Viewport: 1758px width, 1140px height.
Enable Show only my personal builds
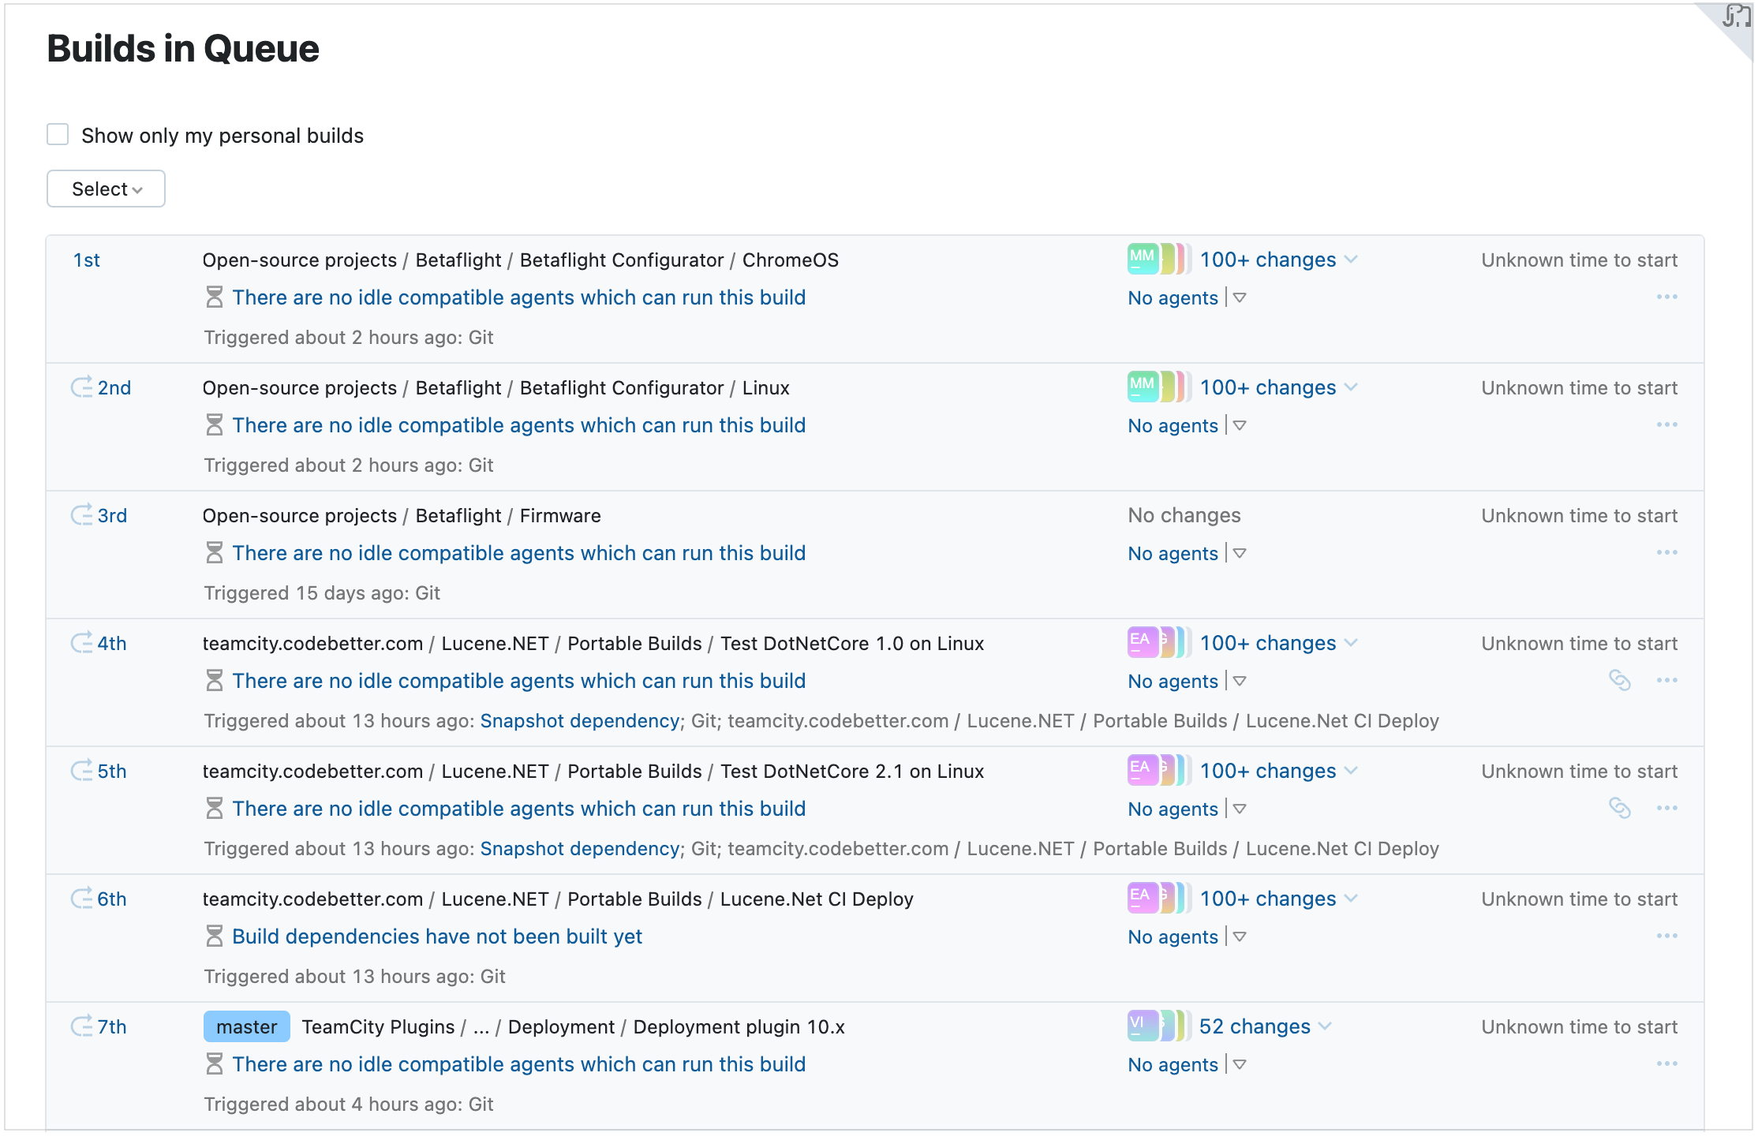(58, 135)
